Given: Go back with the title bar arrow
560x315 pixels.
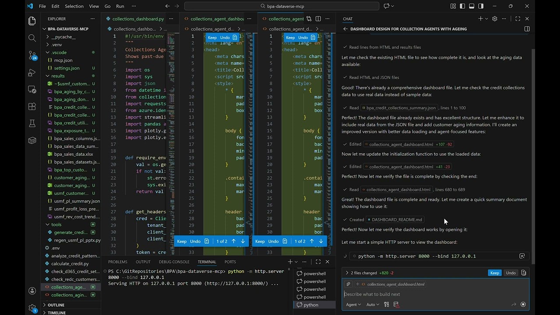Looking at the screenshot, I should (x=168, y=6).
